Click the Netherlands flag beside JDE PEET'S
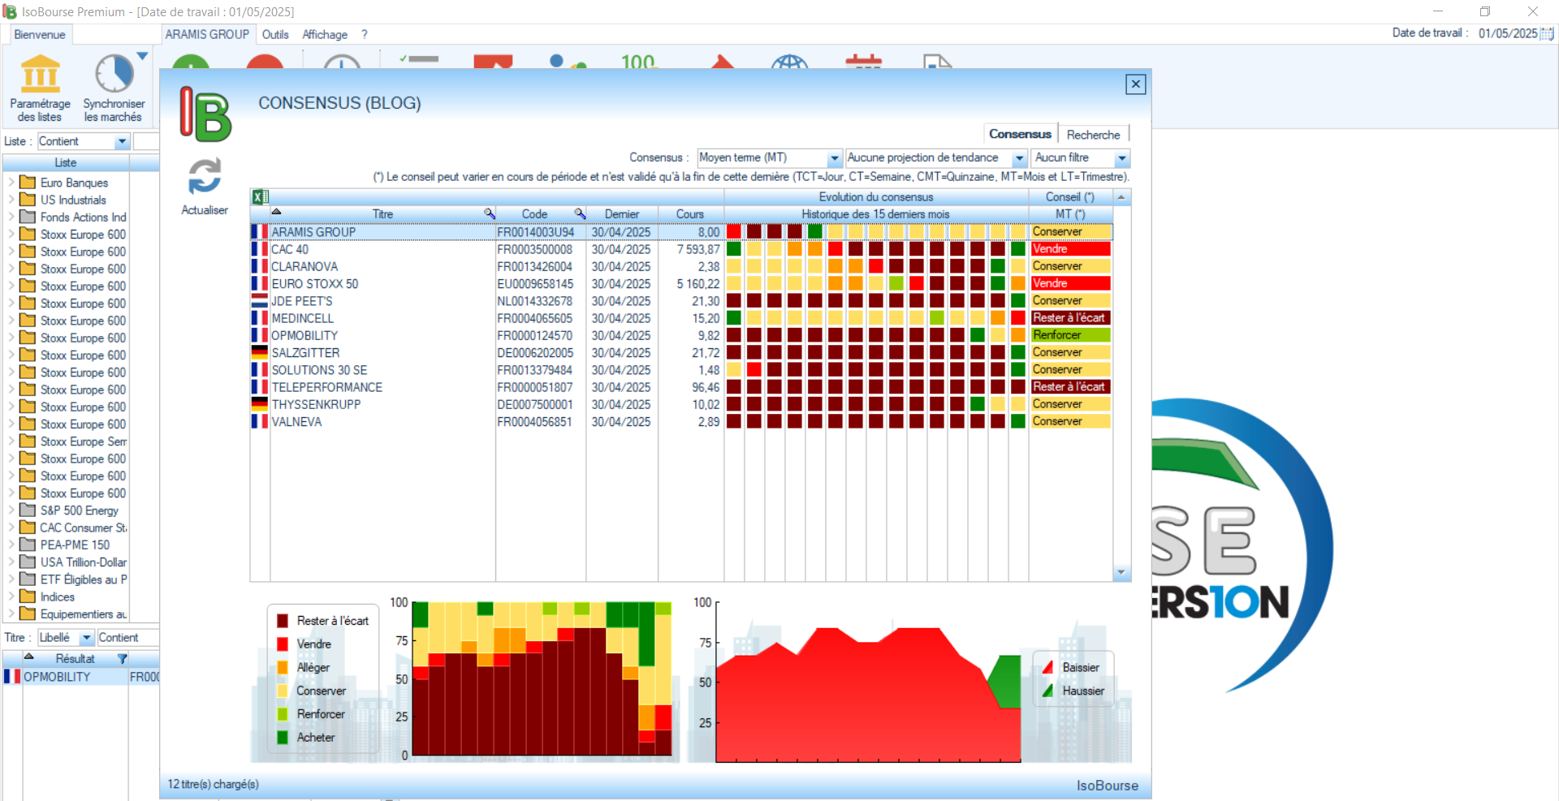The image size is (1559, 801). click(259, 301)
